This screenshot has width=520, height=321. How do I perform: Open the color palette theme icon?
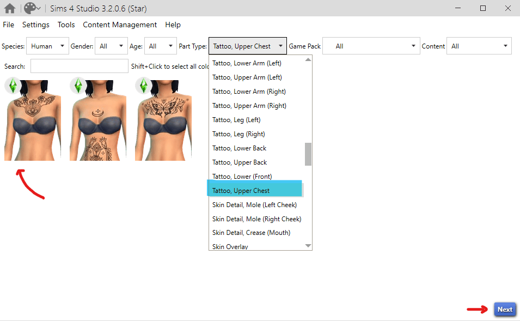(32, 9)
